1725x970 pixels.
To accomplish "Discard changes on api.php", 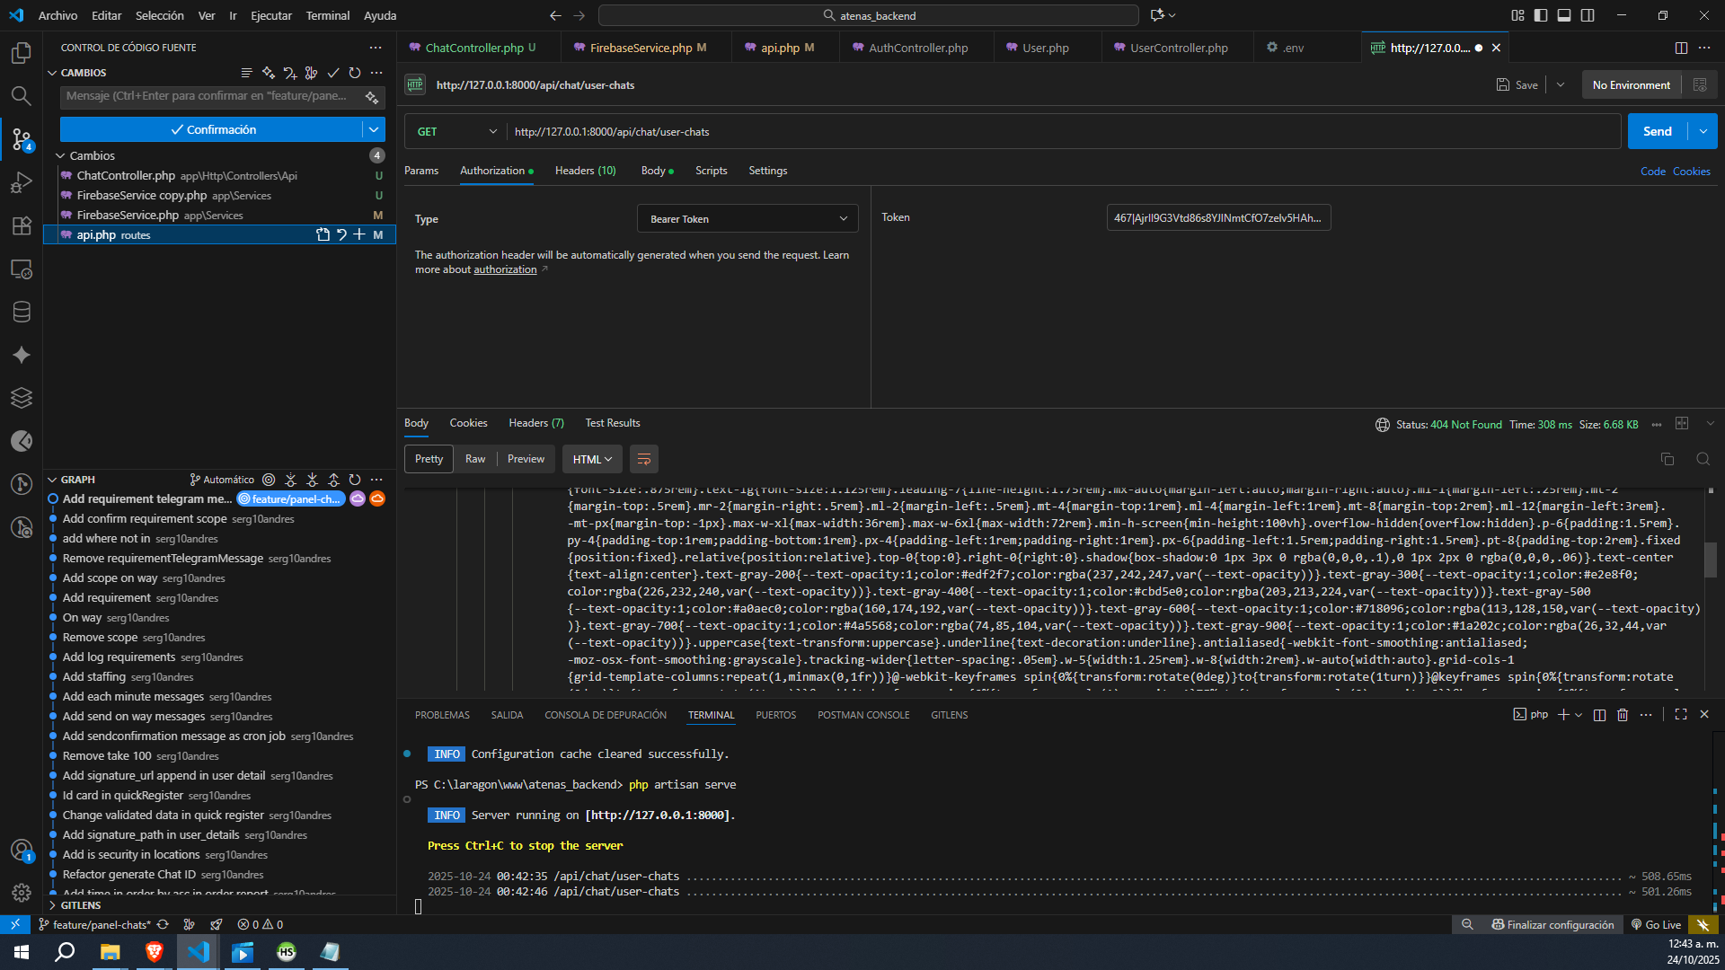I will click(341, 234).
